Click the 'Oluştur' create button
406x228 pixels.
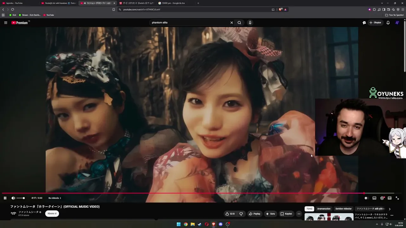click(375, 22)
